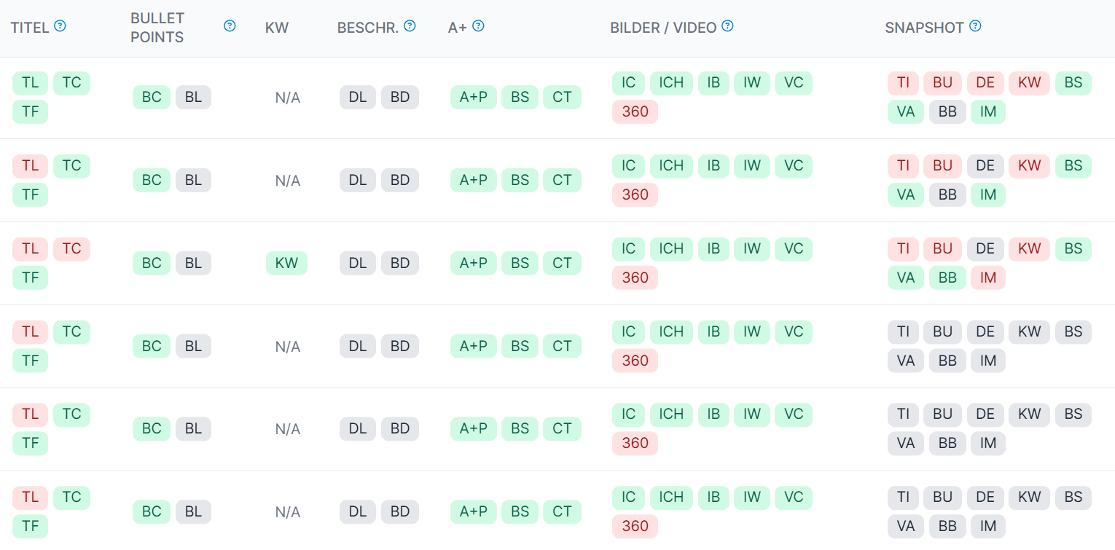Click the red IM badge under Snapshot
Image resolution: width=1115 pixels, height=550 pixels.
coord(988,278)
